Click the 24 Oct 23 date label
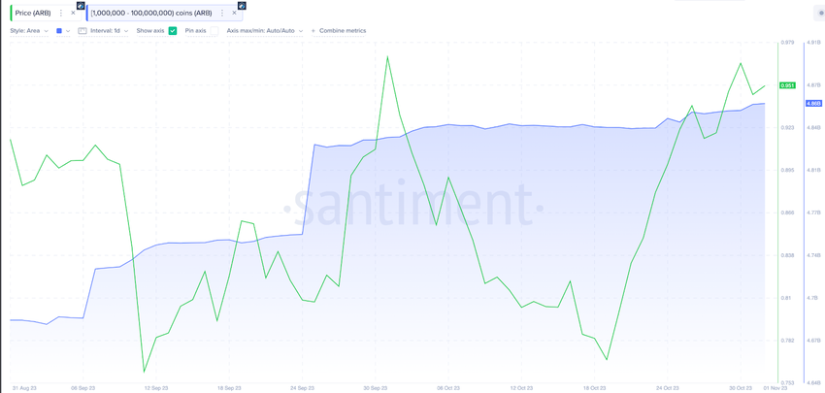This screenshot has width=825, height=393. click(667, 388)
